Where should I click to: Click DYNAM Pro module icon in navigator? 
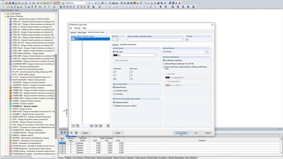pyautogui.click(x=11, y=106)
